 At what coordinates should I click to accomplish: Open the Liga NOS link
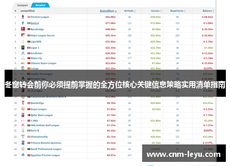36,42
